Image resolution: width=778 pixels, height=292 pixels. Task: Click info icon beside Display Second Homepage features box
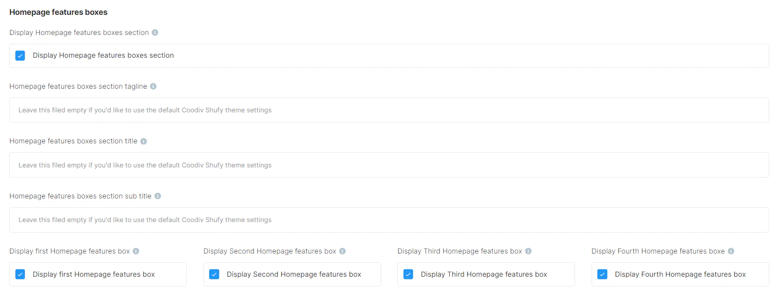point(343,251)
